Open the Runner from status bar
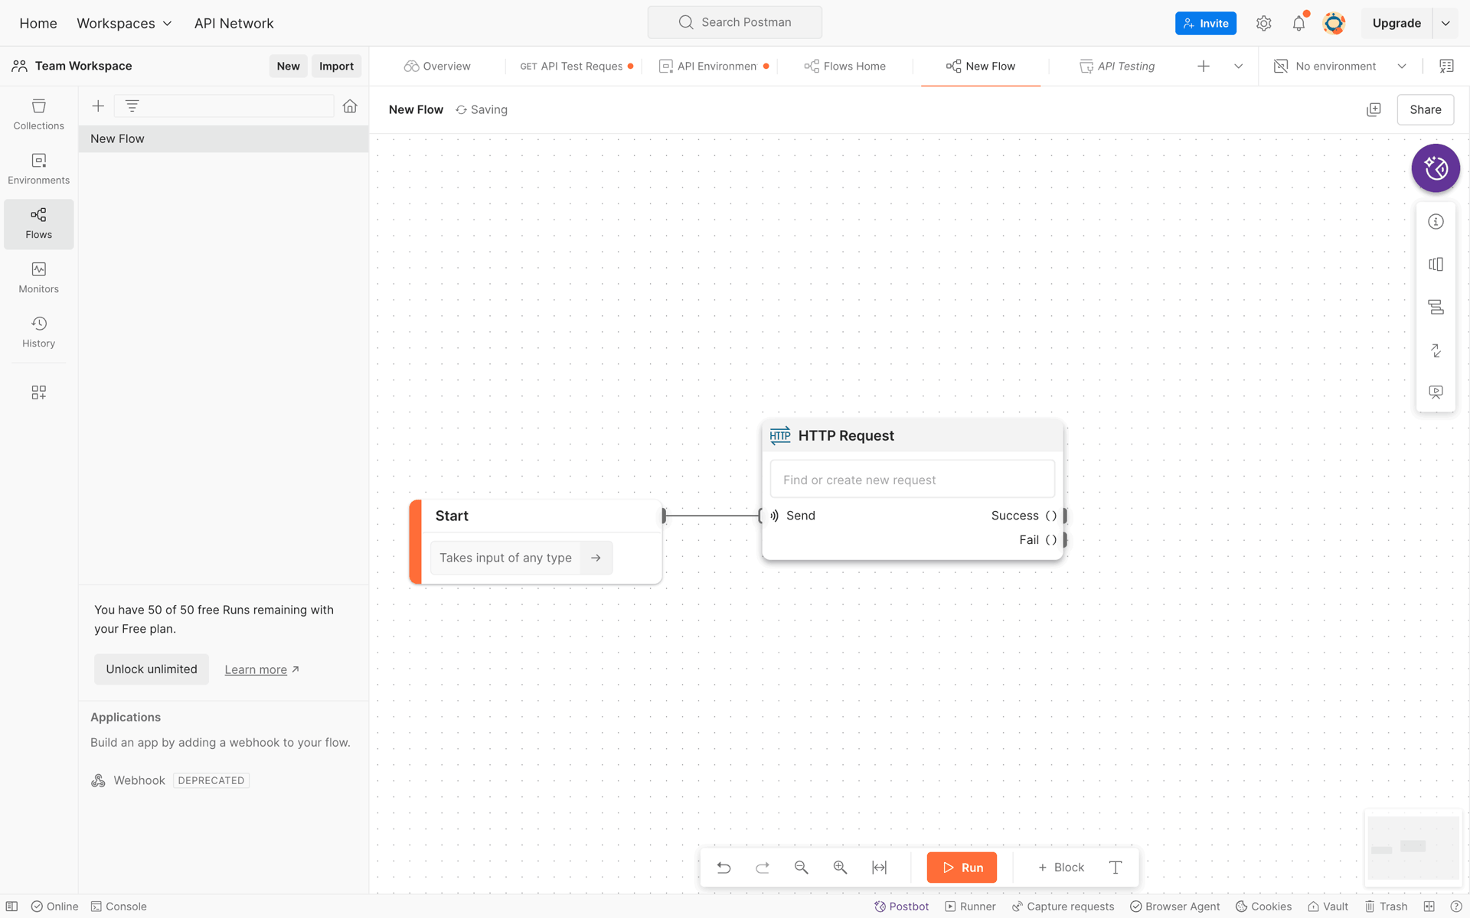This screenshot has height=918, width=1470. click(970, 907)
